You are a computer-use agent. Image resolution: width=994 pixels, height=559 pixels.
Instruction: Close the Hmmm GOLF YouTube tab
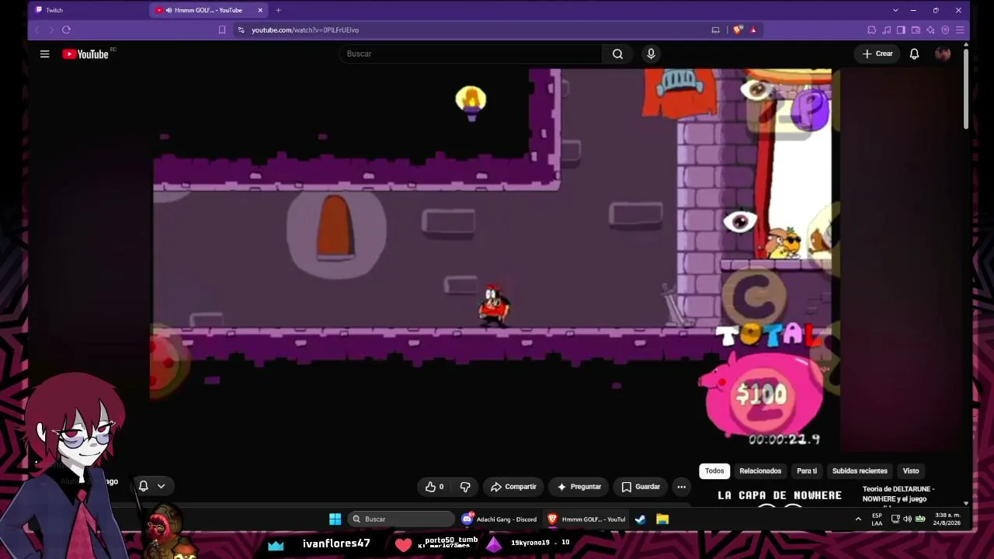tap(260, 10)
